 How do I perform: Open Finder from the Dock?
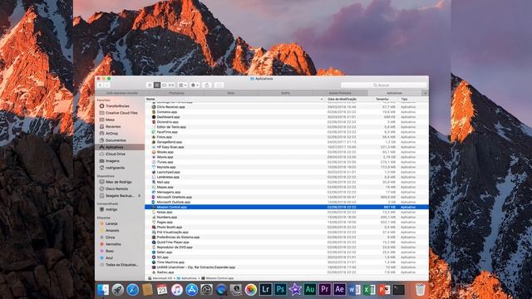tap(103, 290)
